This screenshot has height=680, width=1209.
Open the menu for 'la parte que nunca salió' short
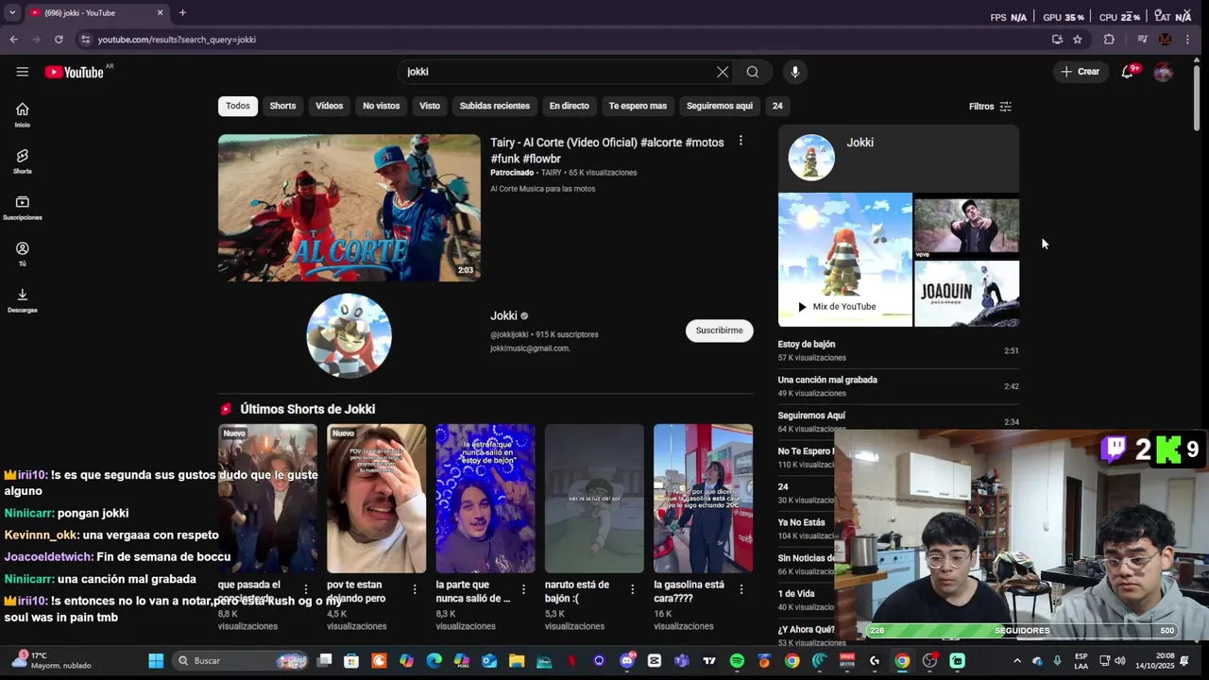[x=524, y=589]
